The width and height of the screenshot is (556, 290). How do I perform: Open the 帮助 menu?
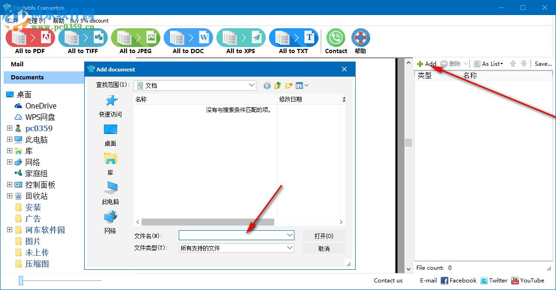[x=57, y=21]
